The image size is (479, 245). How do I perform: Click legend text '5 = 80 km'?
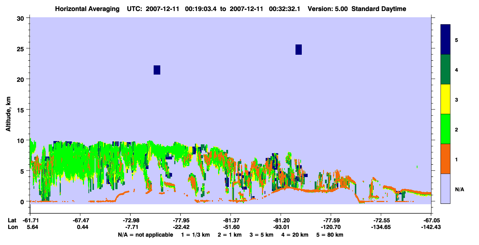331,235
